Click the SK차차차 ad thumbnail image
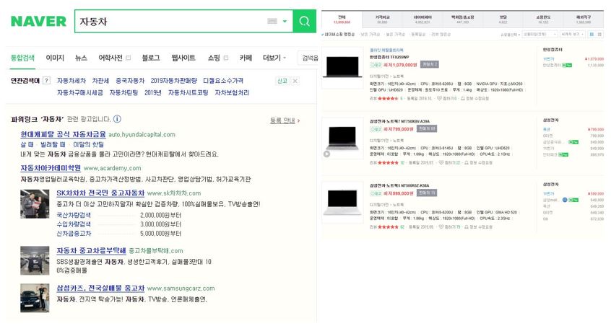Screen dimensions: 611x326 pyautogui.click(x=35, y=204)
